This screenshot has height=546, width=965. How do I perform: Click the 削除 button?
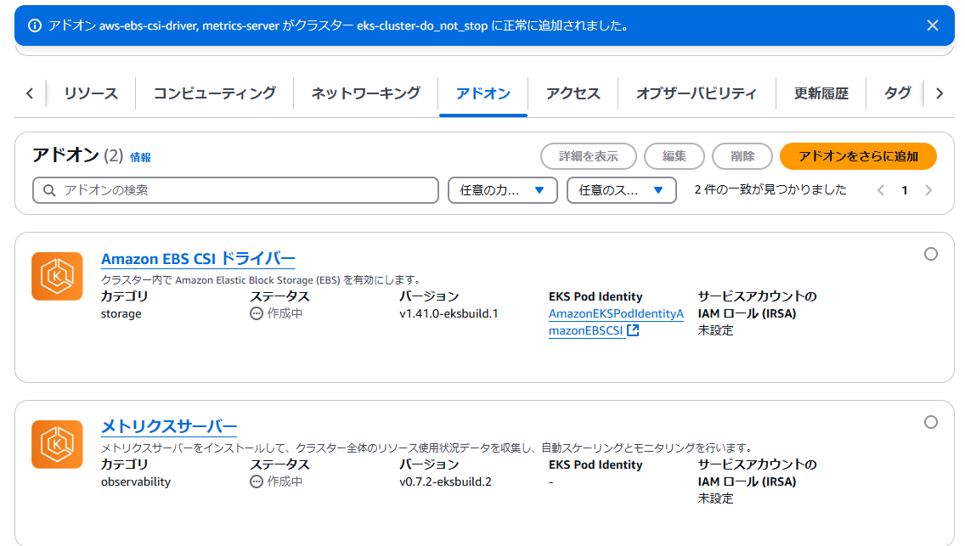point(742,156)
